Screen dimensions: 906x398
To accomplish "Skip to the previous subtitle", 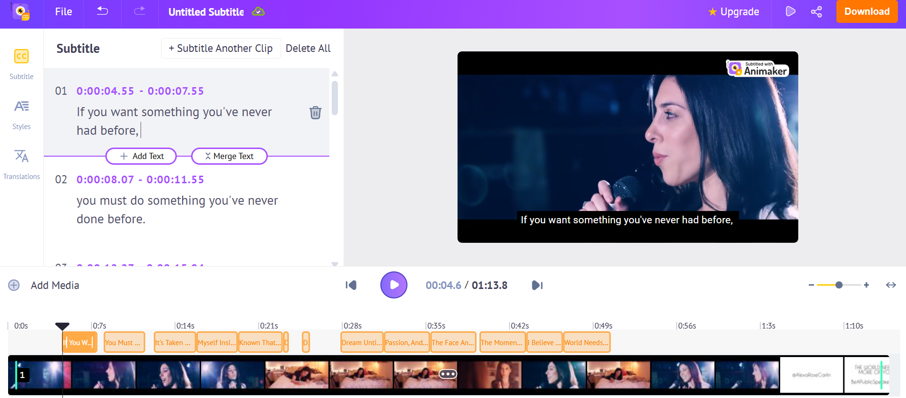I will point(351,285).
